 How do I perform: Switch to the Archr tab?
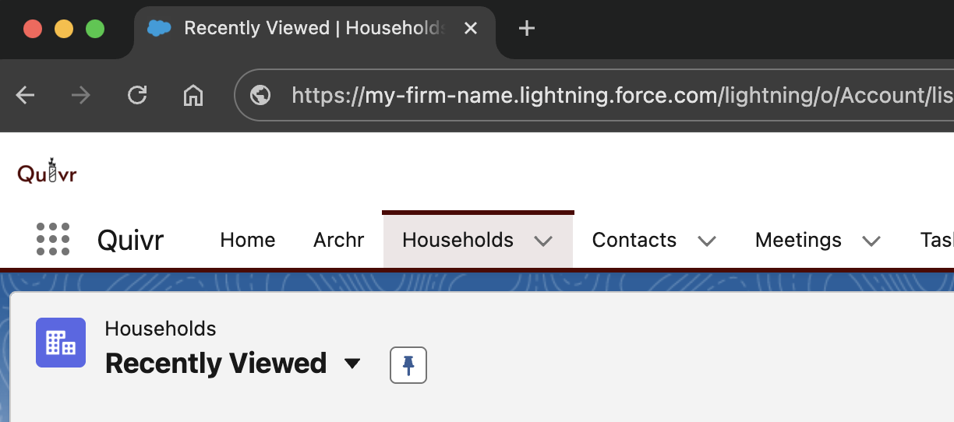point(338,240)
